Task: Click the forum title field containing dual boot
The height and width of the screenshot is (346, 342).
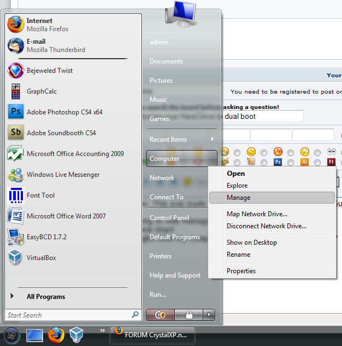Action: tap(263, 116)
